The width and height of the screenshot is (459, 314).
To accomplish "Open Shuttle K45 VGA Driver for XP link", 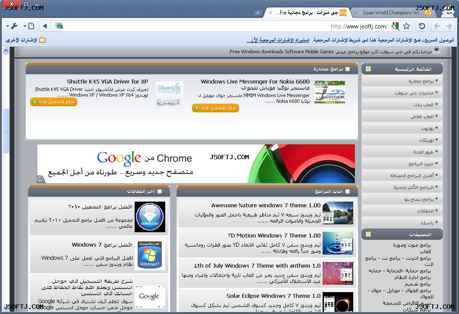I will pyautogui.click(x=108, y=81).
